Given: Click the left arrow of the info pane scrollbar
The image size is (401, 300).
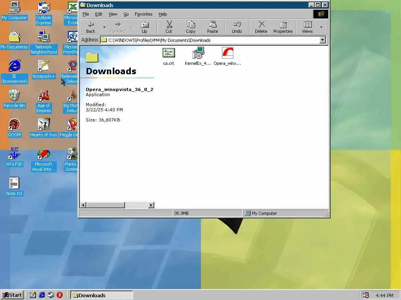Looking at the screenshot, I should pos(83,205).
